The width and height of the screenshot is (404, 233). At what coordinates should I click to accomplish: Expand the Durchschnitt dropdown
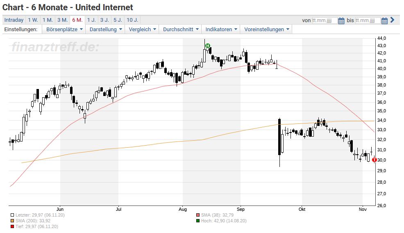coord(181,30)
